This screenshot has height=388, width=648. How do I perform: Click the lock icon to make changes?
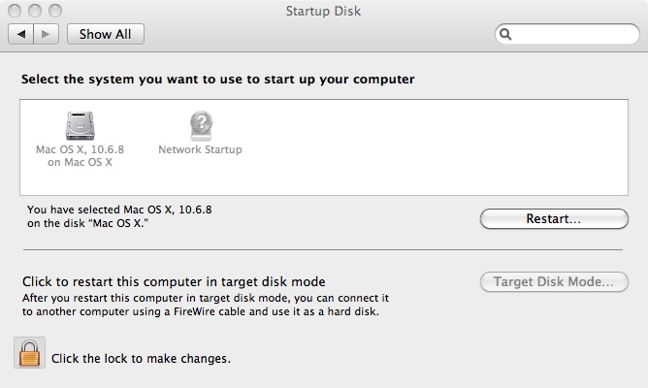pyautogui.click(x=30, y=354)
